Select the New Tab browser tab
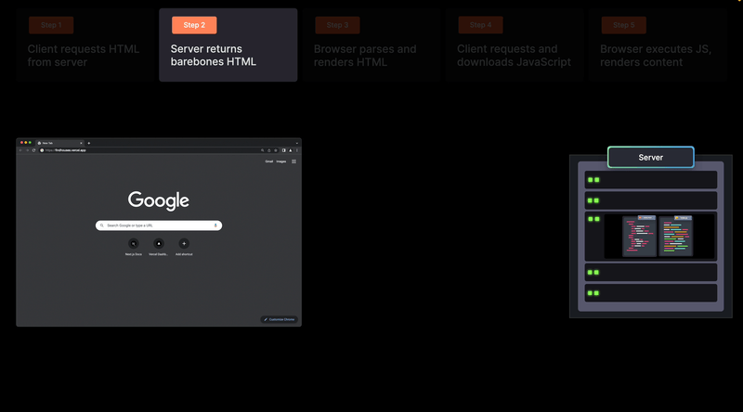Image resolution: width=743 pixels, height=412 pixels. click(59, 143)
